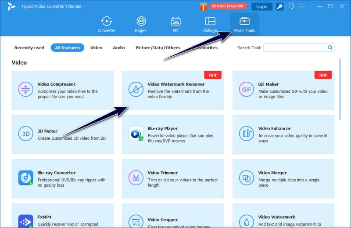This screenshot has width=351, height=228.
Task: Click the Blu-ray Player icon
Action: [136, 134]
